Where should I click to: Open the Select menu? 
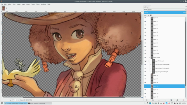click(x=10, y=4)
